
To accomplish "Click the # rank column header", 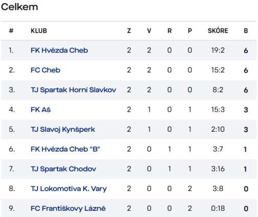I will point(11,31).
